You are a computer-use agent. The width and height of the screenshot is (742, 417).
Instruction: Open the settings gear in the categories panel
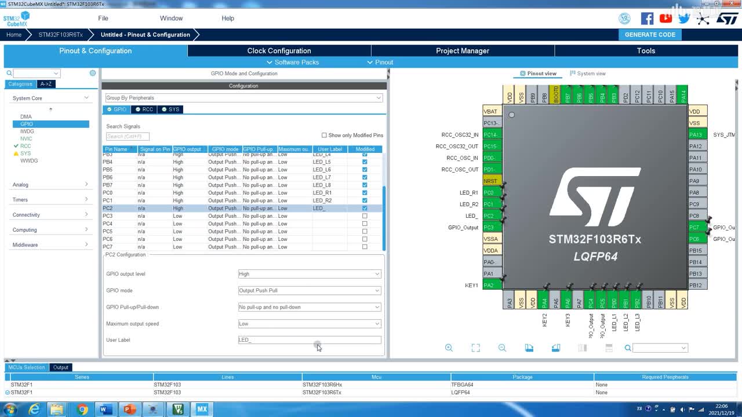pos(92,73)
